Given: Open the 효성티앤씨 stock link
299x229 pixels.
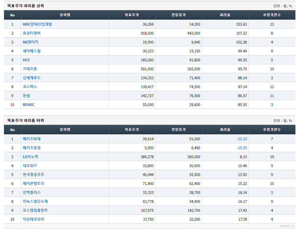Looking at the screenshot, I should point(32,33).
